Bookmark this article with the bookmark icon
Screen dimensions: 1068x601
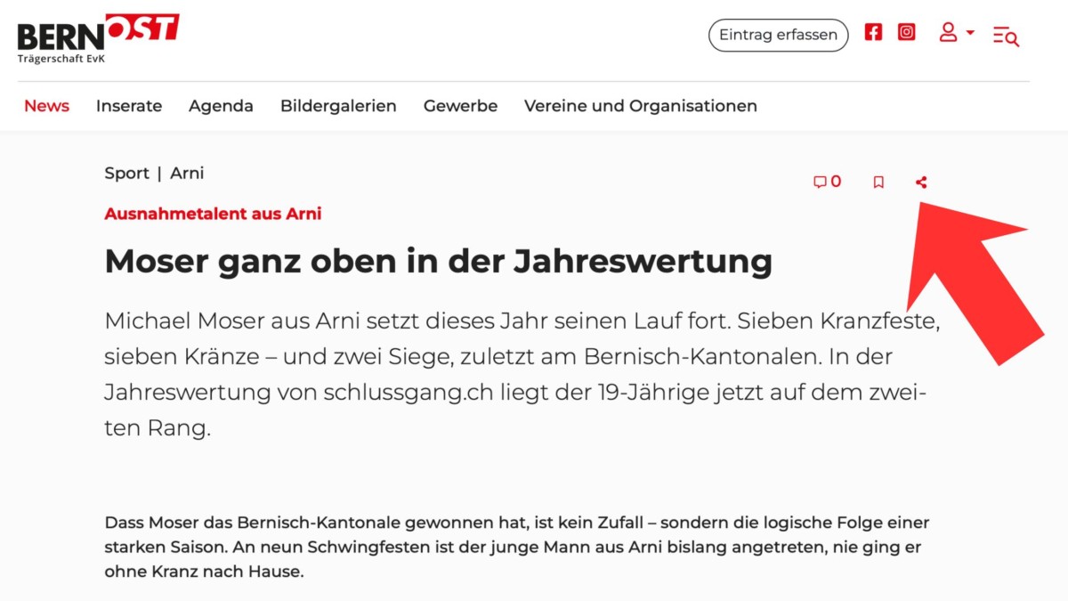point(878,183)
